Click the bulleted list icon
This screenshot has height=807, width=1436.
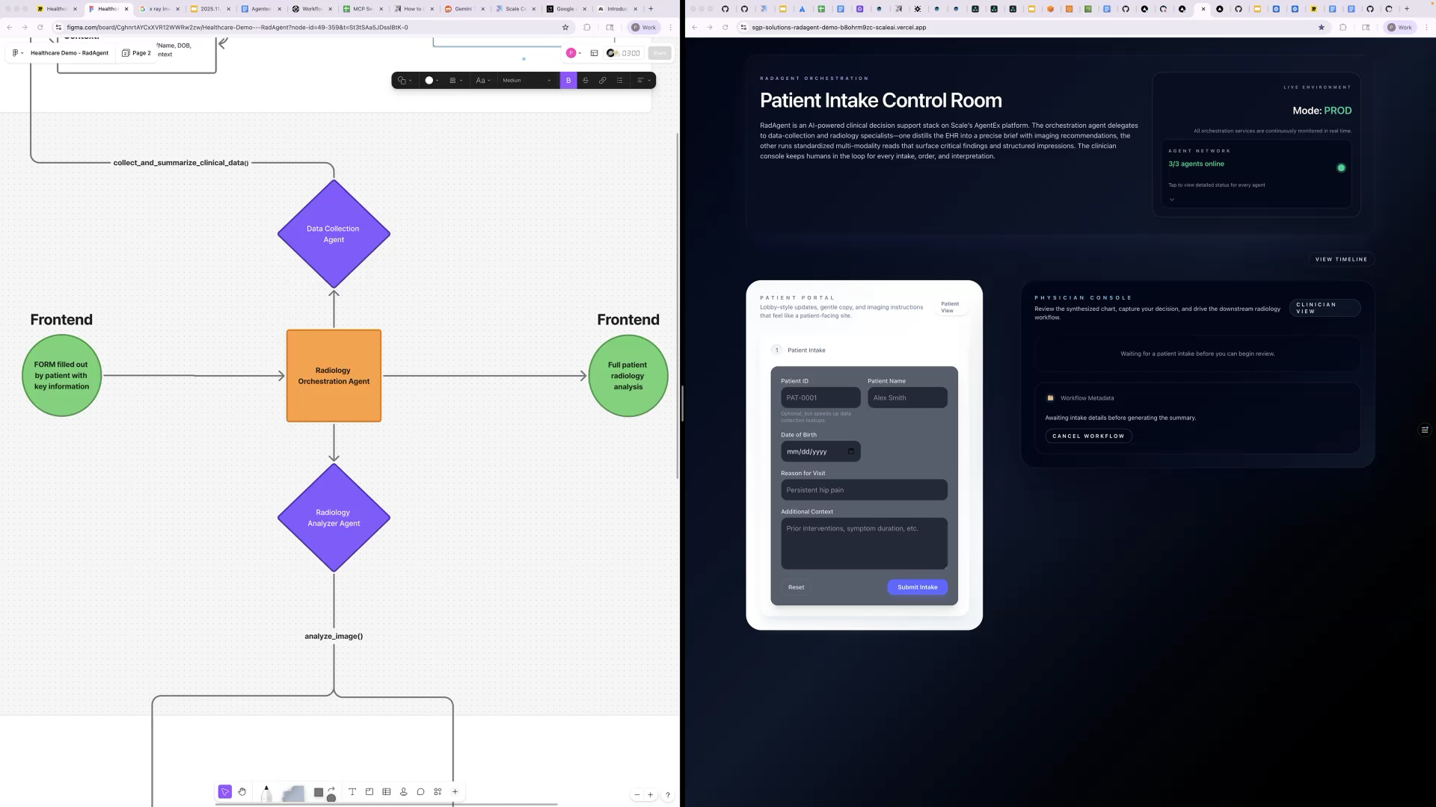(x=620, y=81)
